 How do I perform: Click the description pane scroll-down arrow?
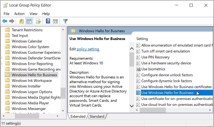coord(132,106)
